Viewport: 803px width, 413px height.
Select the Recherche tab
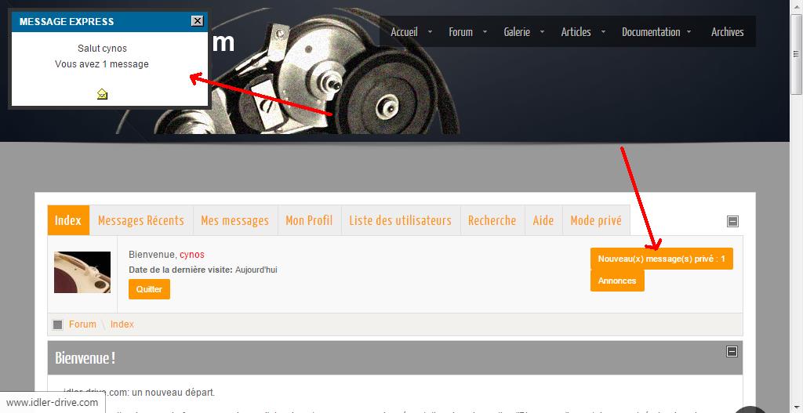[x=492, y=220]
